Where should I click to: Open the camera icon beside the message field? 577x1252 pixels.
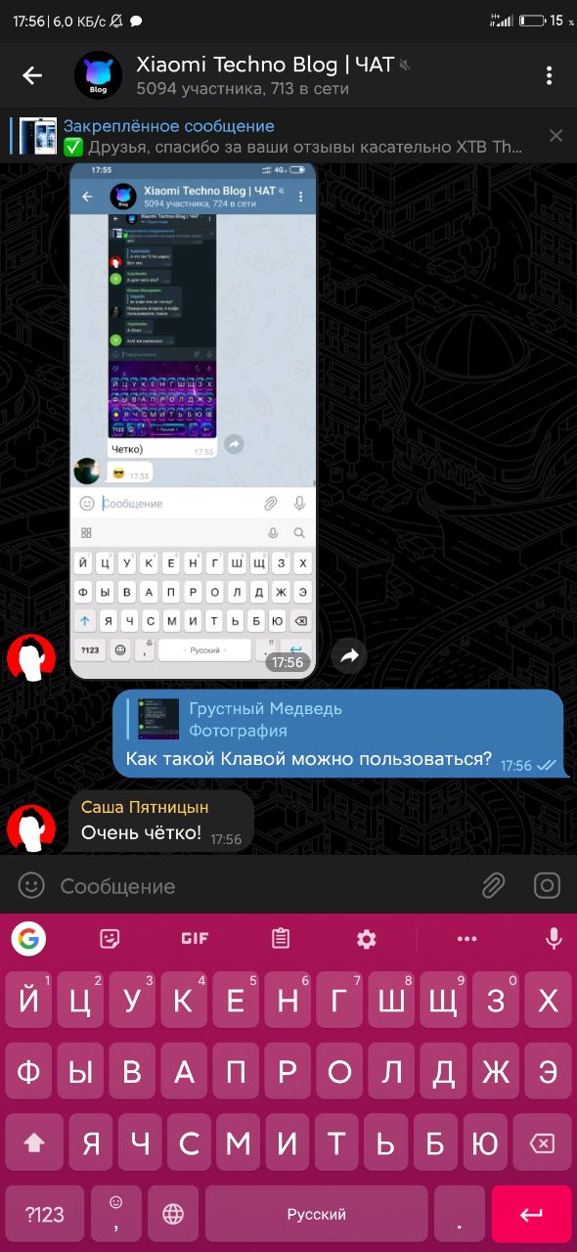pyautogui.click(x=547, y=886)
